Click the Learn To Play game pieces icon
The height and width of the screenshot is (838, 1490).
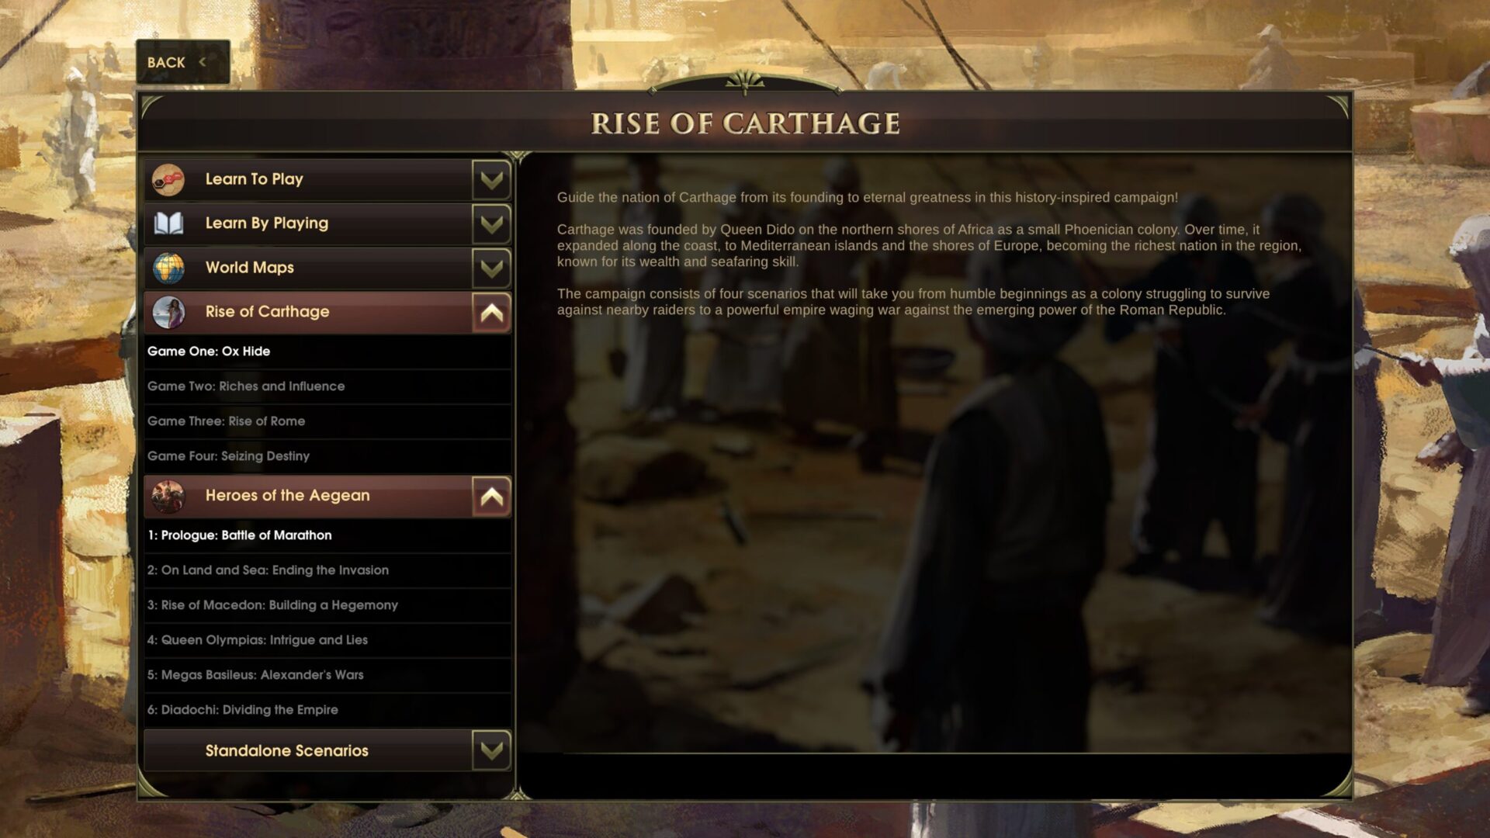tap(168, 180)
